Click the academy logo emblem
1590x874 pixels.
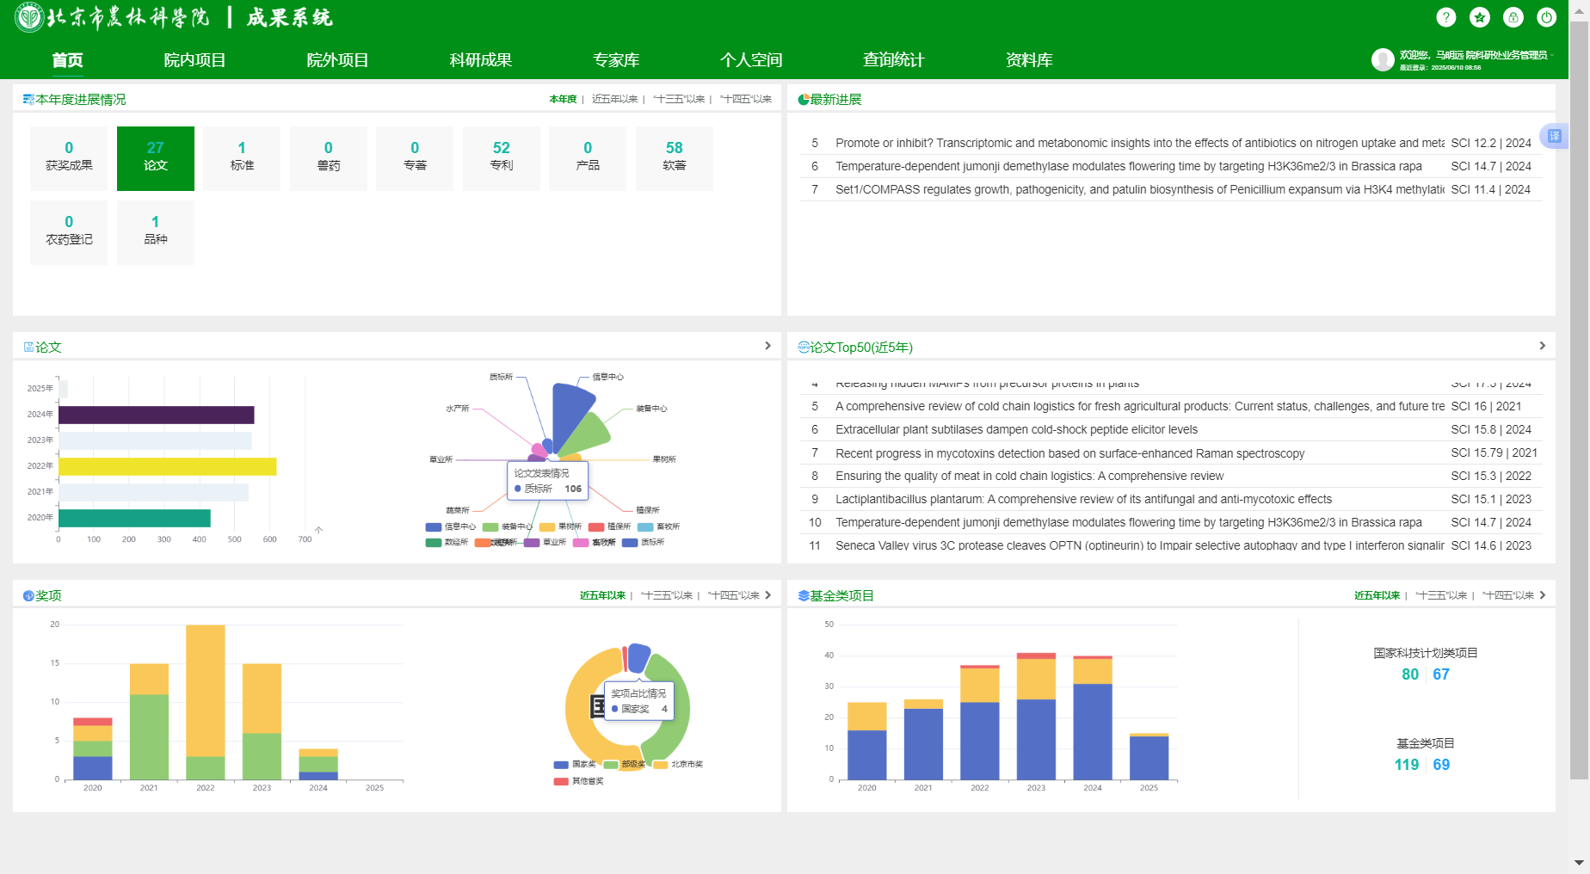29,17
